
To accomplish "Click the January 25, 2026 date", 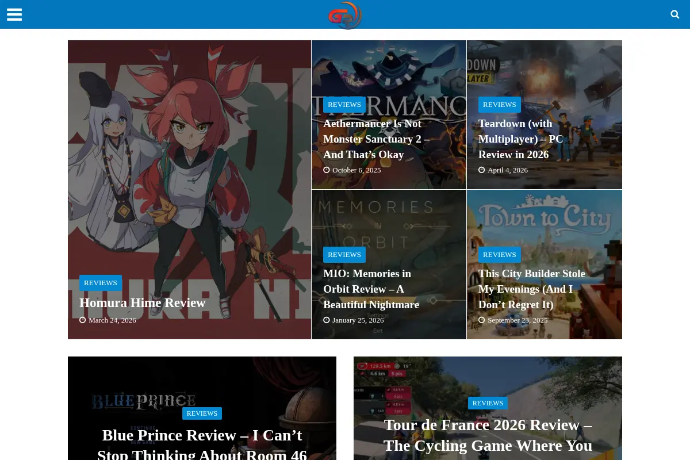I will [x=358, y=320].
